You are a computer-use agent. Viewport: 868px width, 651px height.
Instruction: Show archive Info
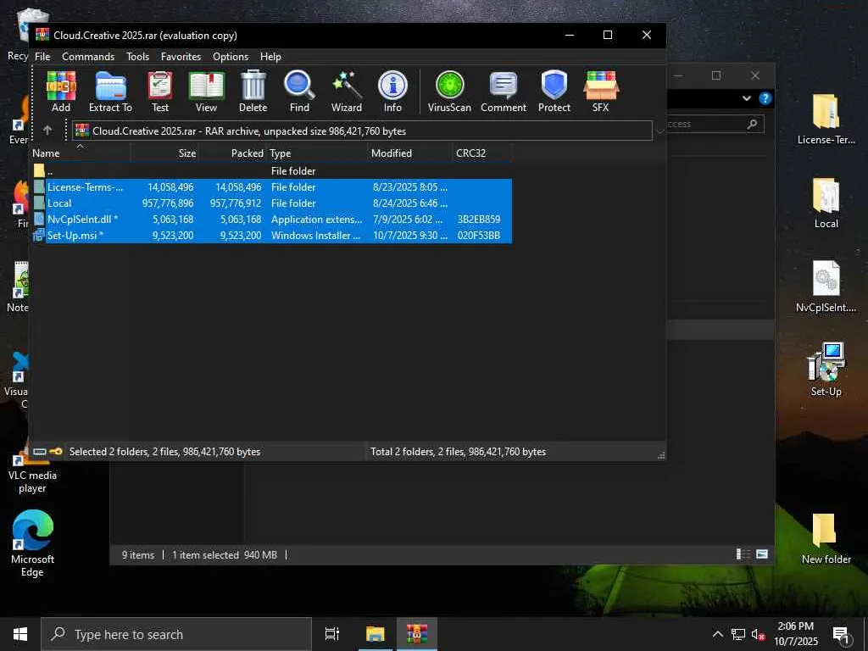(x=392, y=92)
